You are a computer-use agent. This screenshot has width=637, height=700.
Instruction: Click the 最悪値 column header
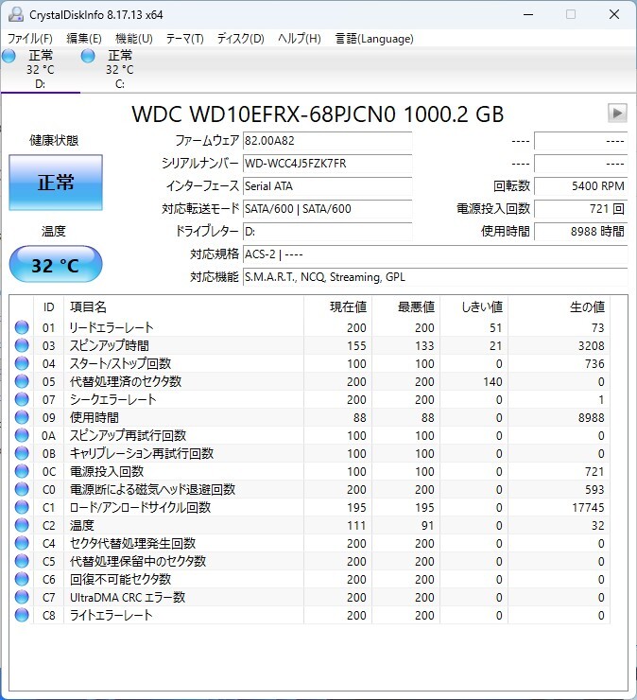tap(406, 307)
